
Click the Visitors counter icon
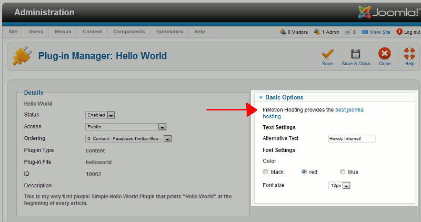point(283,32)
